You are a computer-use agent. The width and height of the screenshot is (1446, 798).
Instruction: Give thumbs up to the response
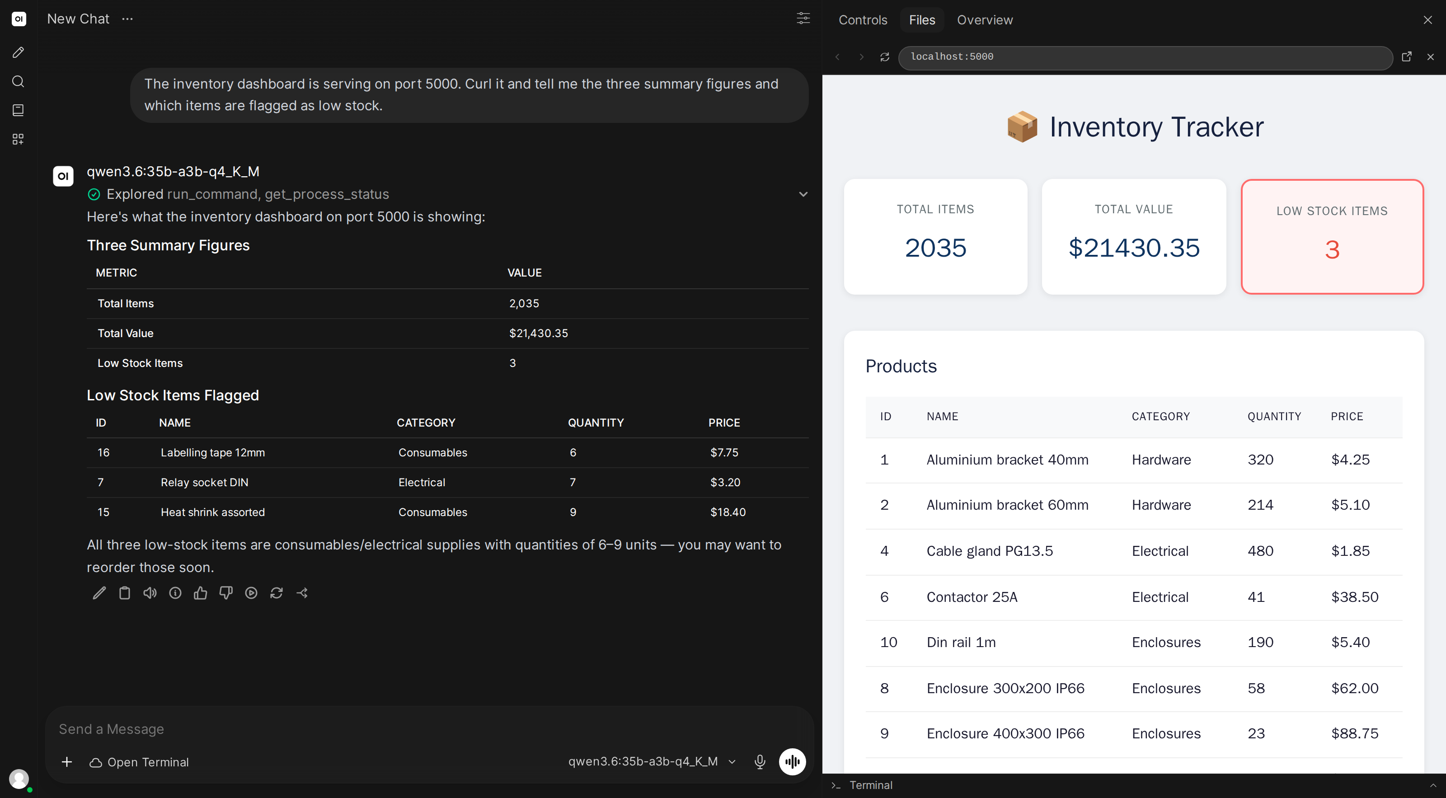coord(200,592)
